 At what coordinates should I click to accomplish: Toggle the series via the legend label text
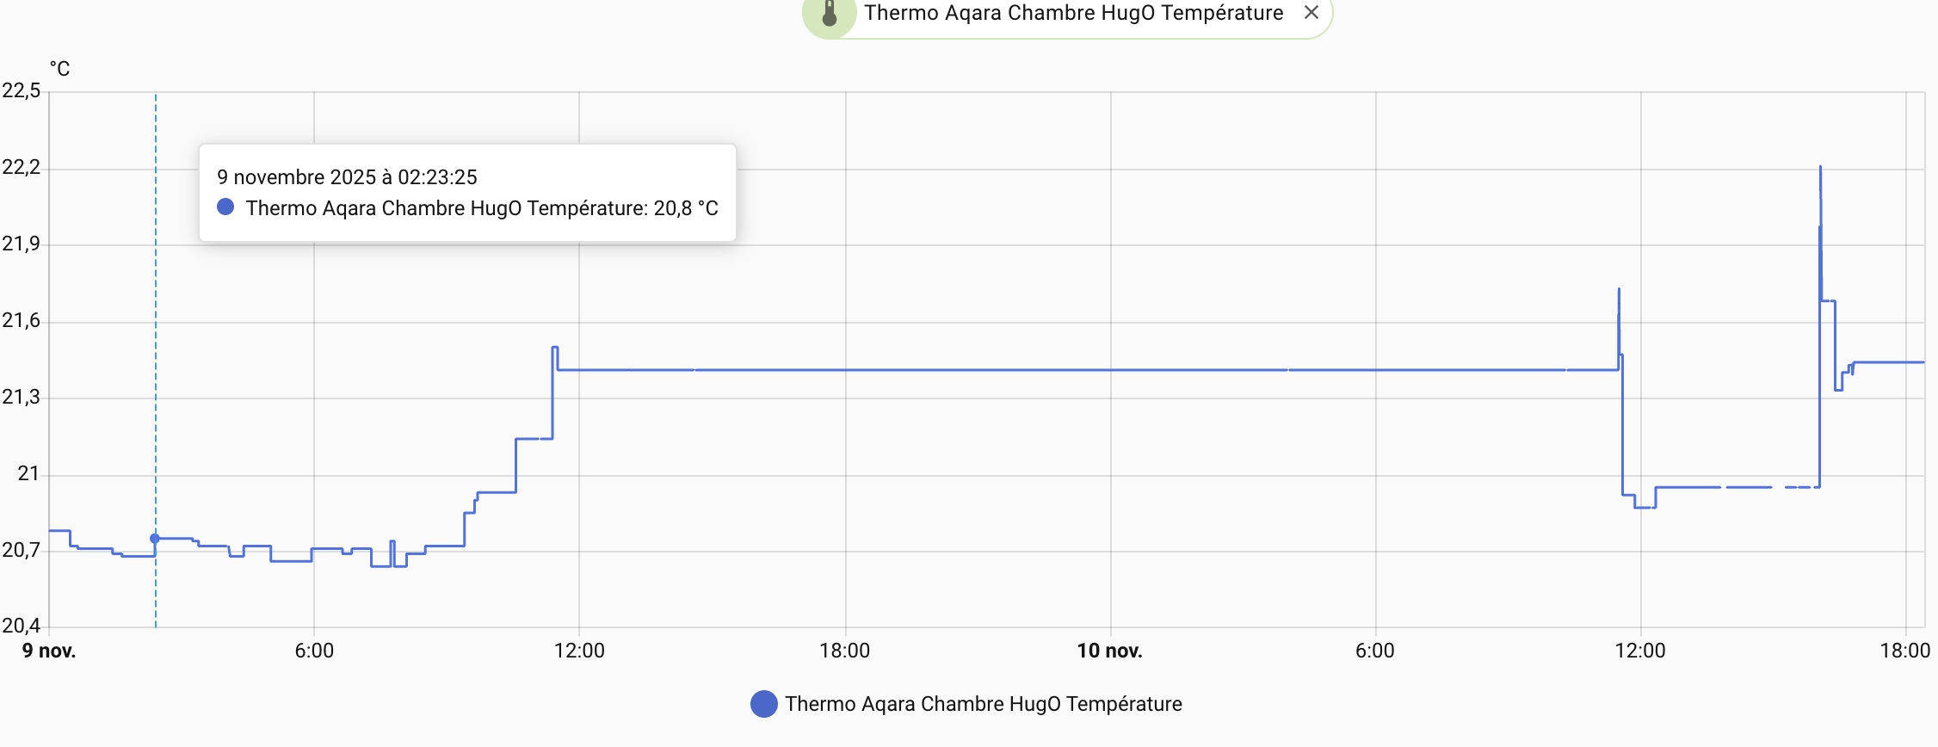coord(983,704)
